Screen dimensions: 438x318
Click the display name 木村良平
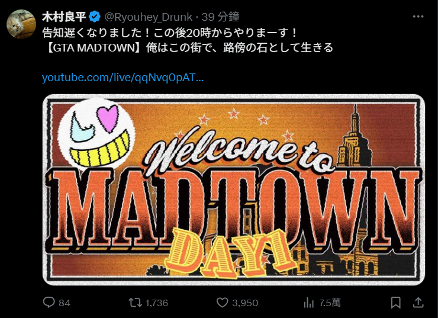pos(64,17)
